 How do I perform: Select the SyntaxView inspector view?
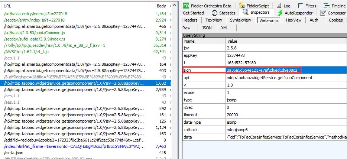tap(240, 20)
